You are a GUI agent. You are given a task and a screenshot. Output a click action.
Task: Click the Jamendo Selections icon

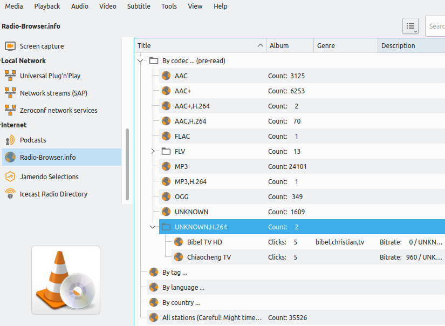coord(10,176)
